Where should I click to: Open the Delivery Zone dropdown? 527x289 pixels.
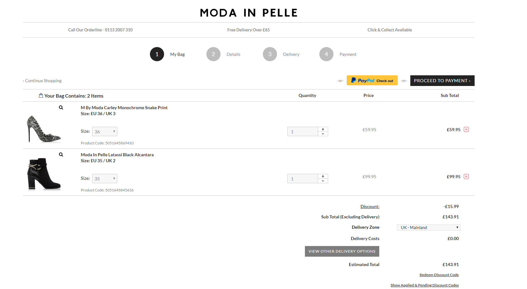coord(428,227)
